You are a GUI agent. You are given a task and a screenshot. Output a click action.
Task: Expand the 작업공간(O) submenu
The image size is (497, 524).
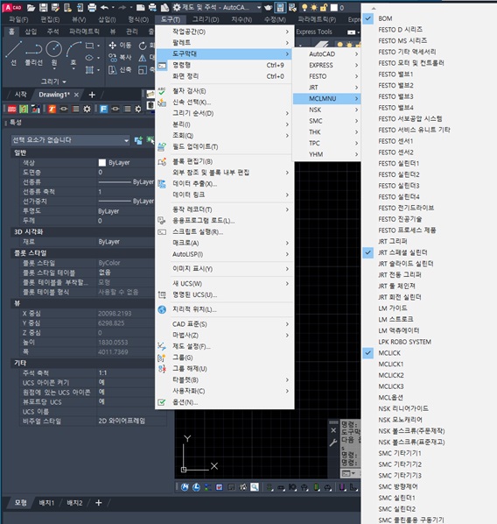pyautogui.click(x=224, y=32)
